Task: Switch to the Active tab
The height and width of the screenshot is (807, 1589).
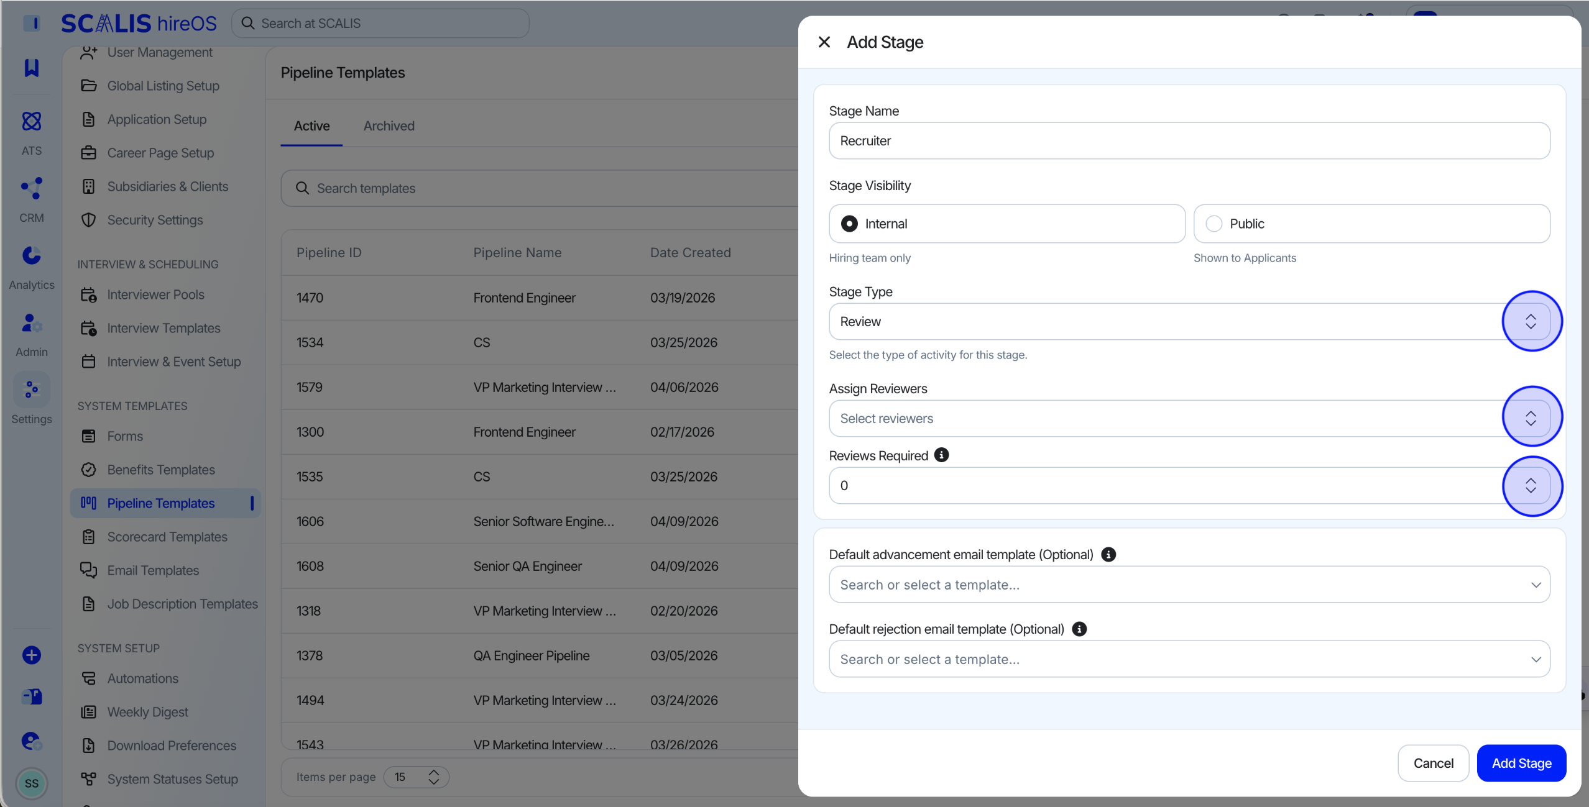Action: point(311,126)
